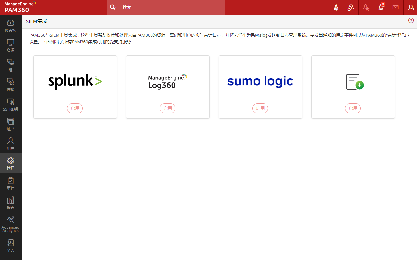Open the 连接 connections sidebar item

click(11, 85)
